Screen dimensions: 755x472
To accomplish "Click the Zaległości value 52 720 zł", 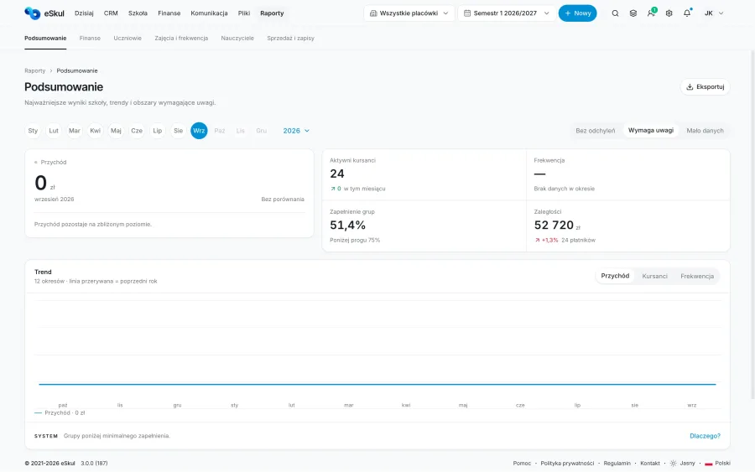I will tap(557, 226).
